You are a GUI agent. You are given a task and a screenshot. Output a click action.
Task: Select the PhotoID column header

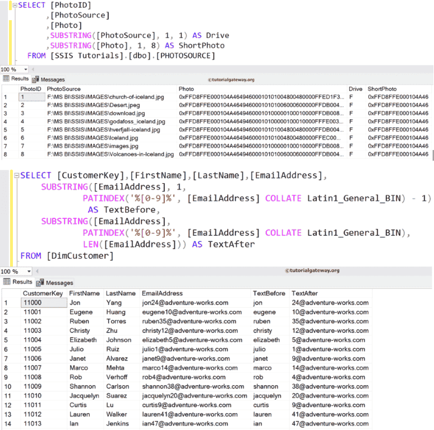click(x=32, y=89)
